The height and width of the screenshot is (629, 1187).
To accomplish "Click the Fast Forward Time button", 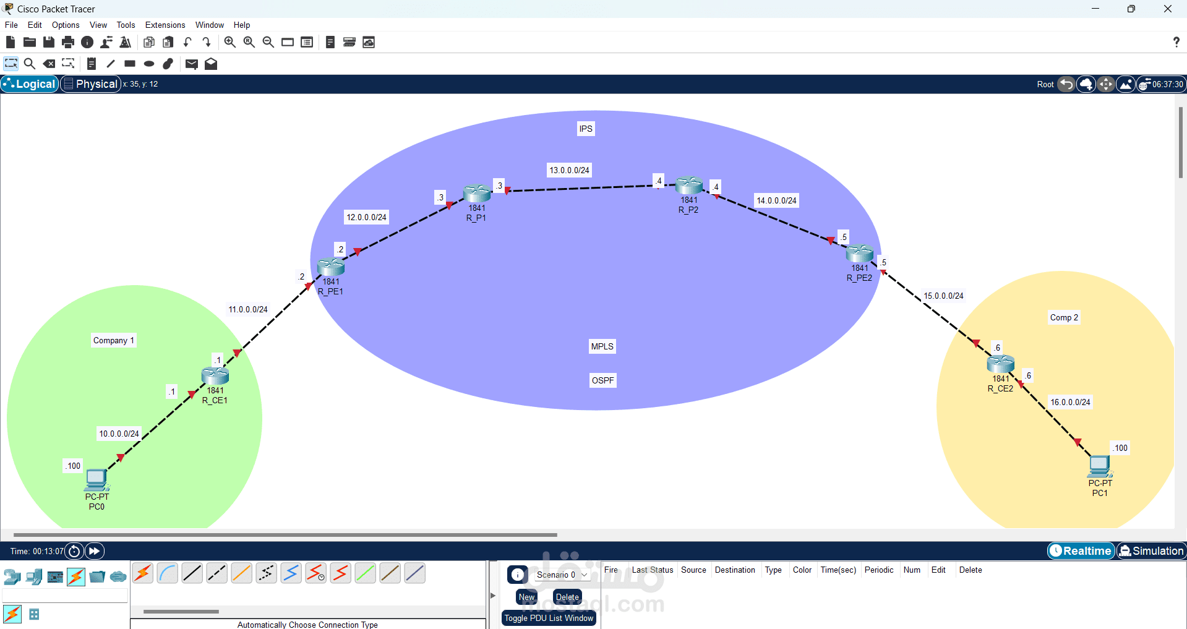I will [95, 550].
